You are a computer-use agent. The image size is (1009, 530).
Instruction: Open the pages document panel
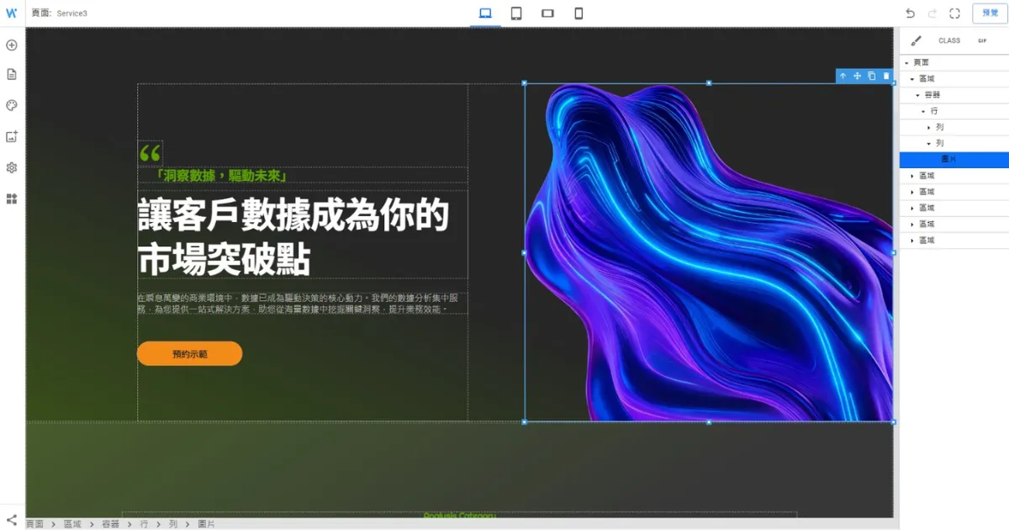(11, 74)
